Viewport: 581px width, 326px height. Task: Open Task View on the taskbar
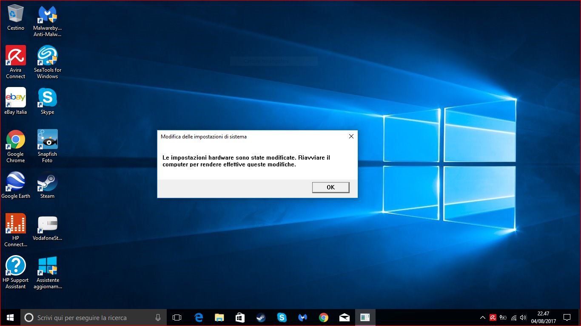177,318
